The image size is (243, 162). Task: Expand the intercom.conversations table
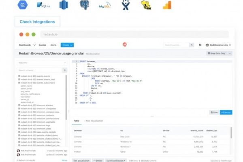[x=39, y=119]
